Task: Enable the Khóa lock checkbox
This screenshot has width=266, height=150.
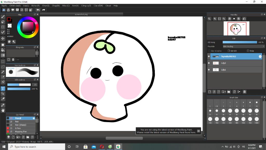Action: point(248,51)
